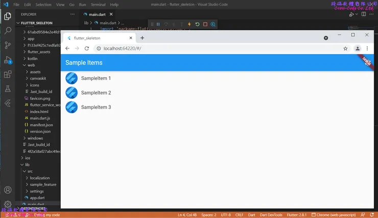
Task: Open Run and Debug view
Action: click(x=8, y=60)
